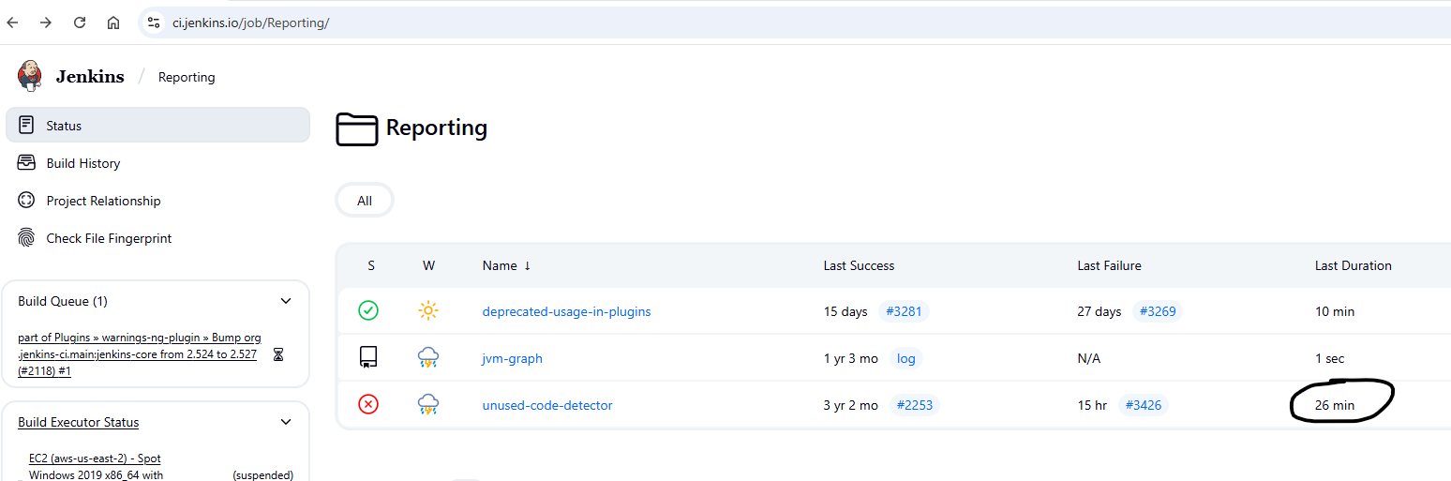Click the stormy weather icon for unused-code-detector
The image size is (1451, 481).
point(428,405)
